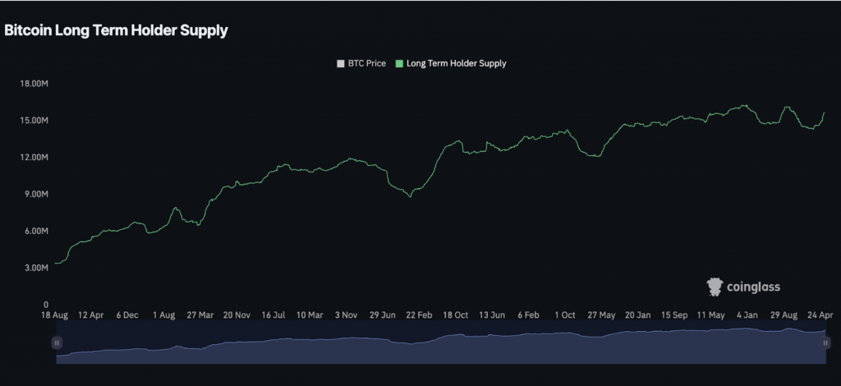Click the 9.00M y-axis label
Image resolution: width=841 pixels, height=386 pixels.
pos(38,194)
